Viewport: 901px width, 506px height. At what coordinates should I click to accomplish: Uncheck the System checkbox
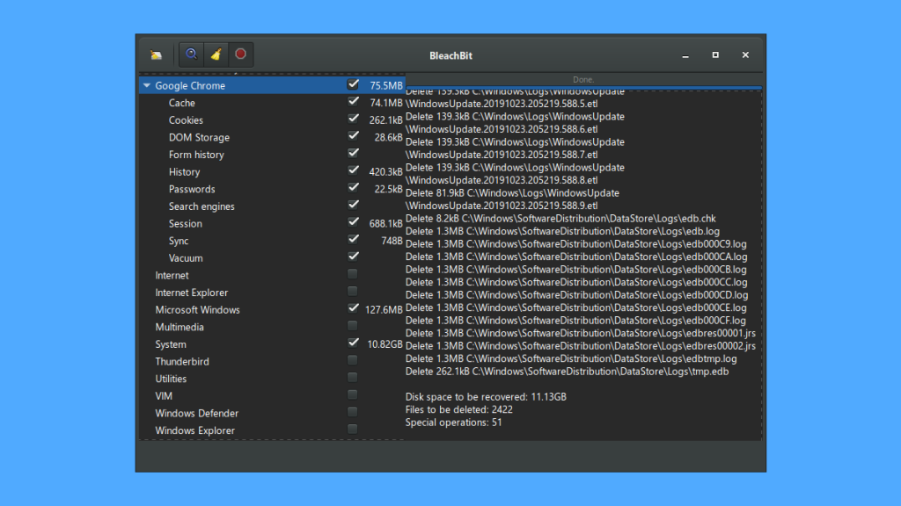(x=353, y=343)
